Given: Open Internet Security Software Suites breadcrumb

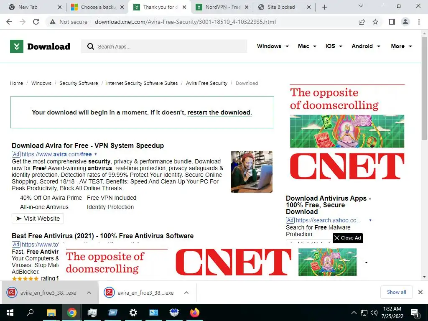Looking at the screenshot, I should pyautogui.click(x=142, y=83).
